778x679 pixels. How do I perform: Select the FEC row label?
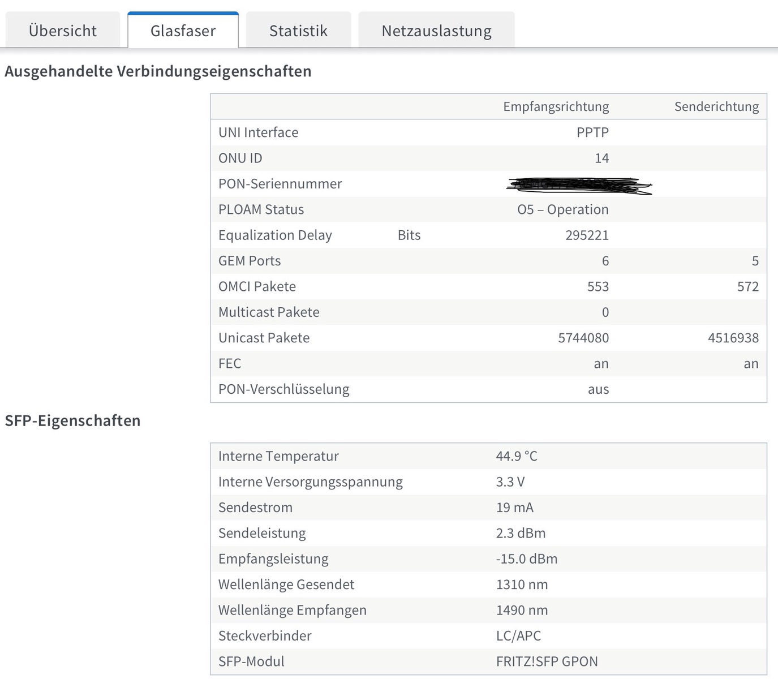[230, 363]
